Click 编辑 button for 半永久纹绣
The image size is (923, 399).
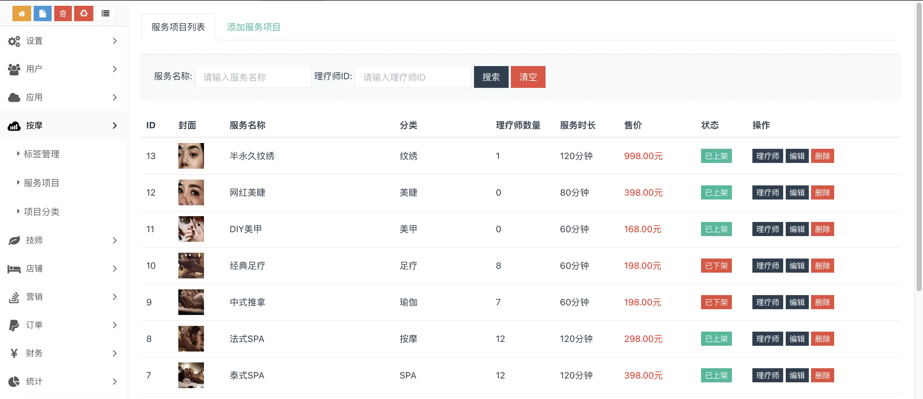[797, 156]
